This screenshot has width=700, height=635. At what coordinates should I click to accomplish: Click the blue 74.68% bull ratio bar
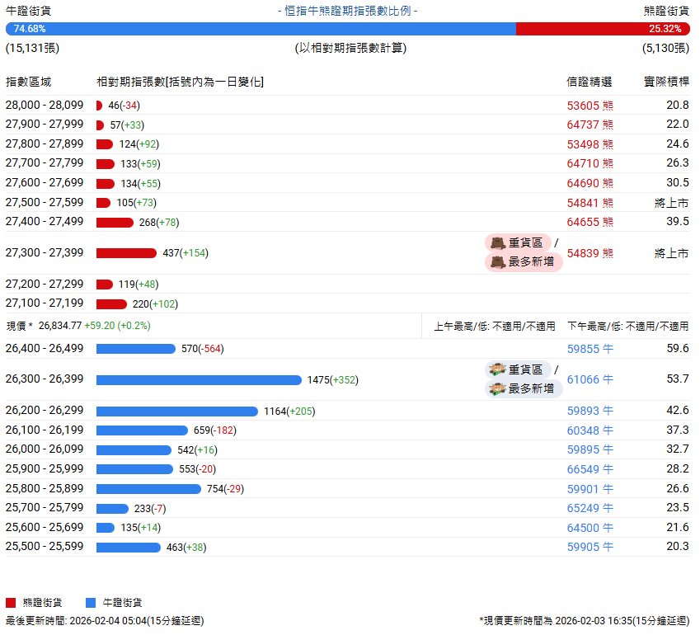tap(261, 29)
